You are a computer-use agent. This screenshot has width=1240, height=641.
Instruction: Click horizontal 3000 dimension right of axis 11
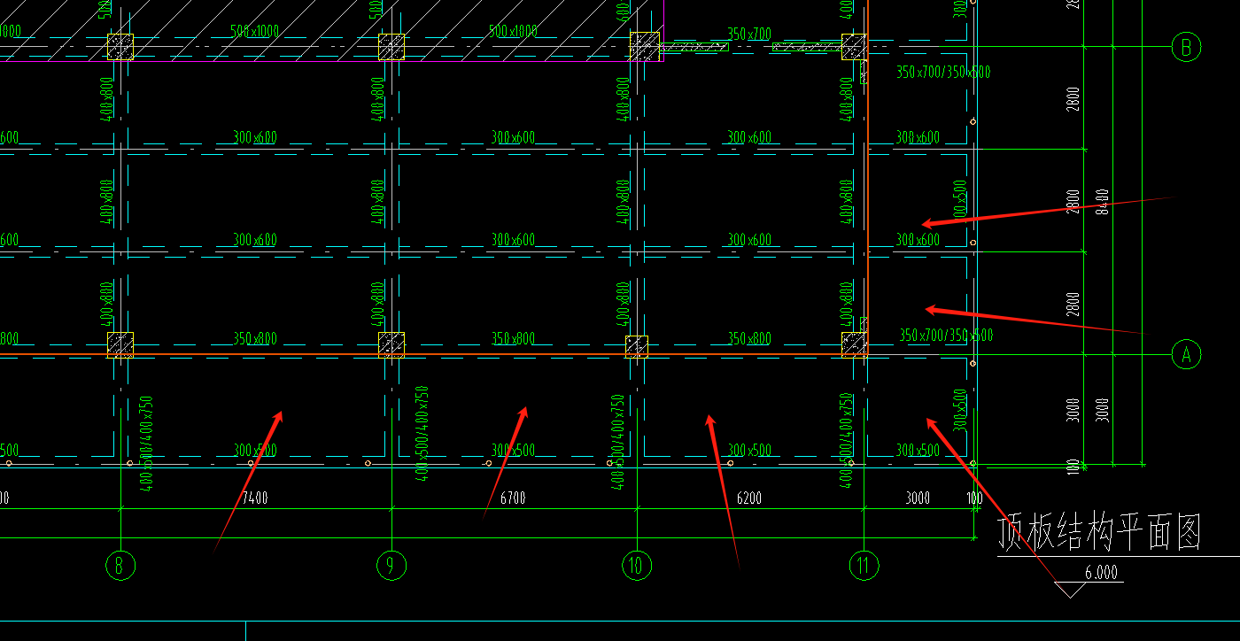click(x=918, y=498)
